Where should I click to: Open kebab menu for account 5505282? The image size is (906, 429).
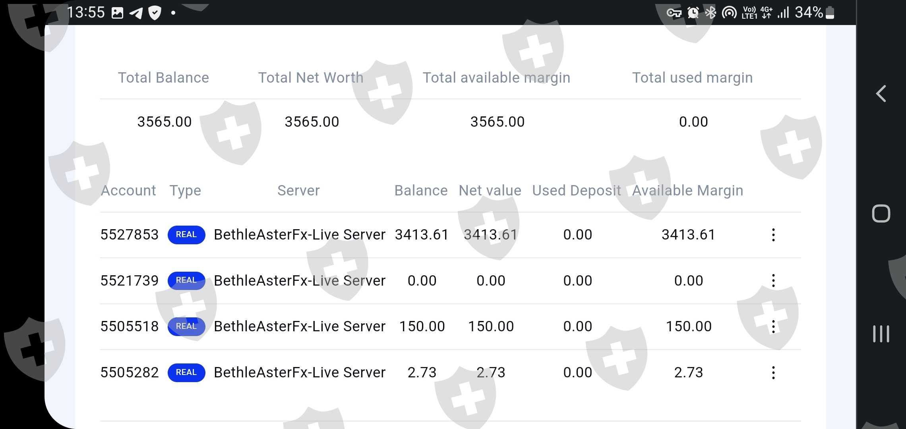tap(773, 373)
